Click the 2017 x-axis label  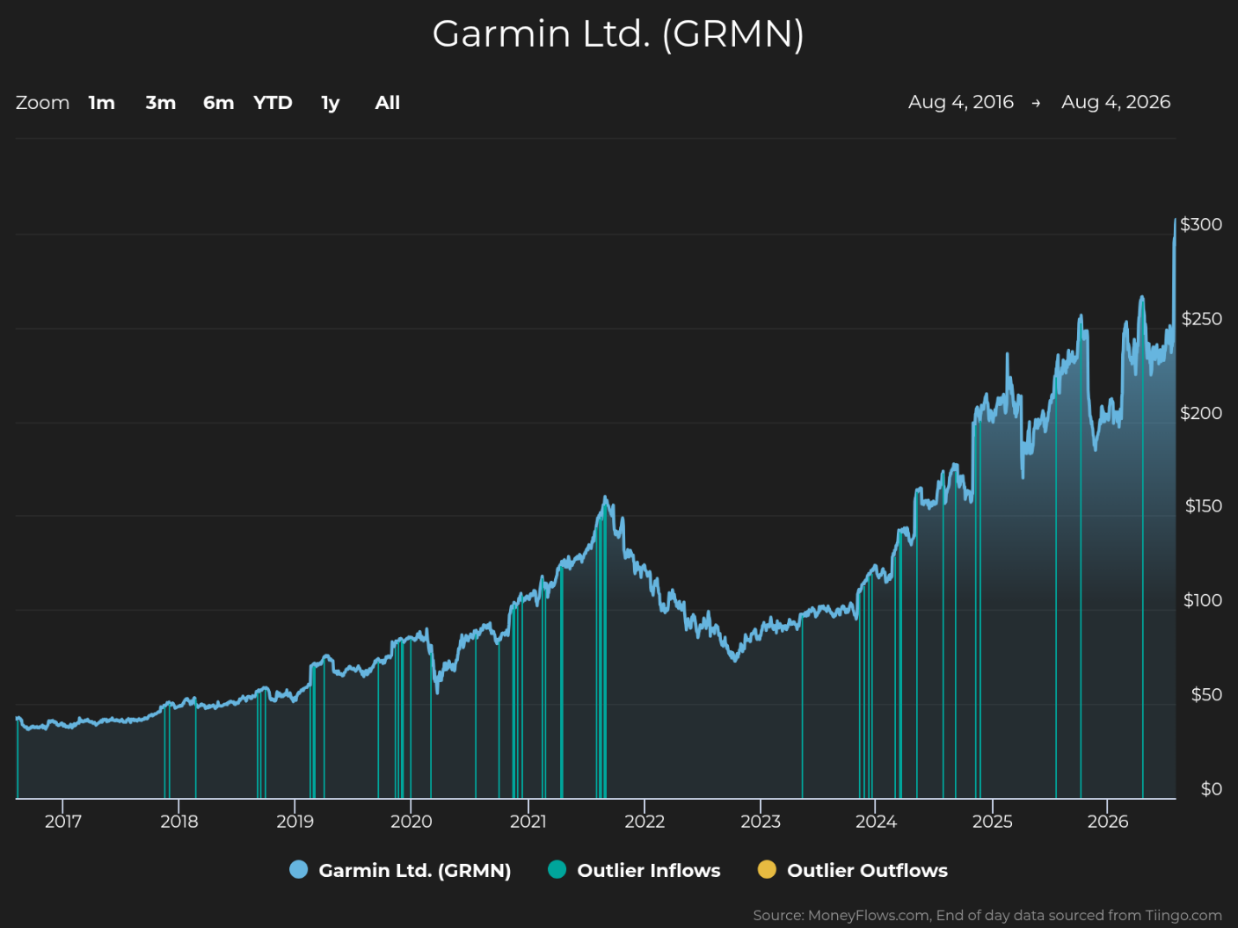pos(63,822)
